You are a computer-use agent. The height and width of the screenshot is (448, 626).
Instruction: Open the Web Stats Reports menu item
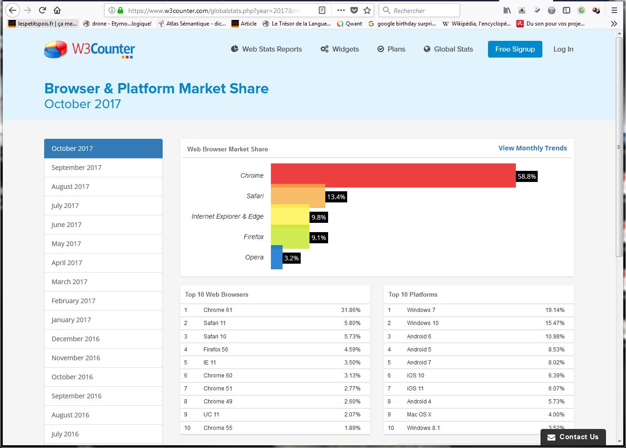[x=266, y=49]
